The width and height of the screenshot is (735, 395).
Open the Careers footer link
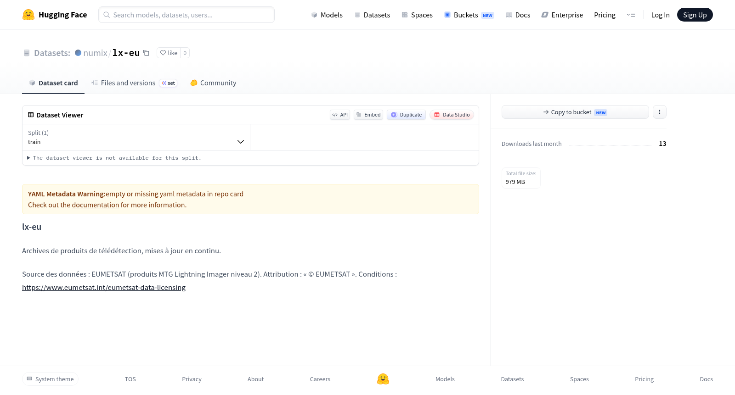tap(320, 379)
